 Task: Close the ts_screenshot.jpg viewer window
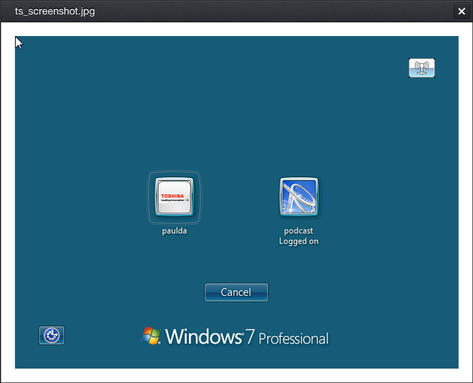pos(461,11)
